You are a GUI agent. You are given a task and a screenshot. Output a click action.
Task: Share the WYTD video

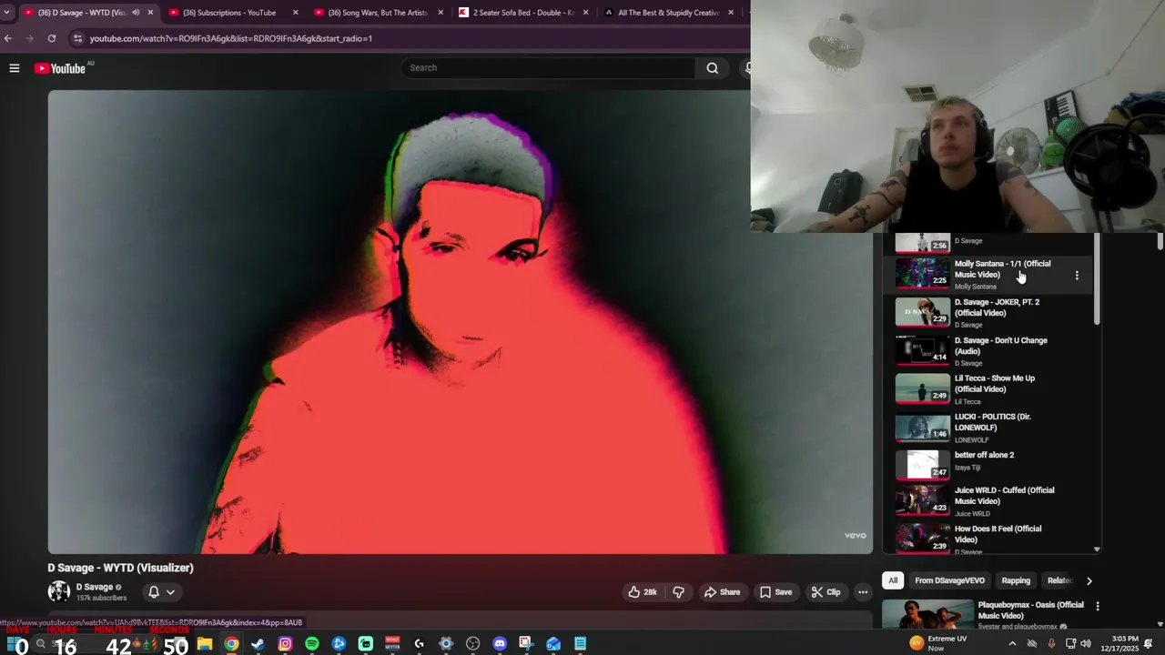(722, 592)
